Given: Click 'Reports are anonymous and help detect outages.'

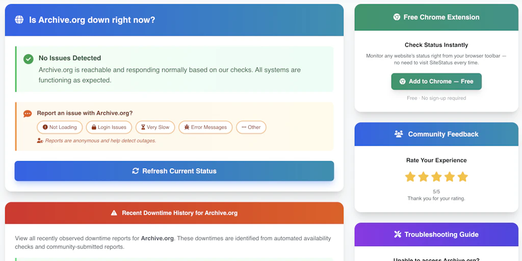Looking at the screenshot, I should (100, 141).
